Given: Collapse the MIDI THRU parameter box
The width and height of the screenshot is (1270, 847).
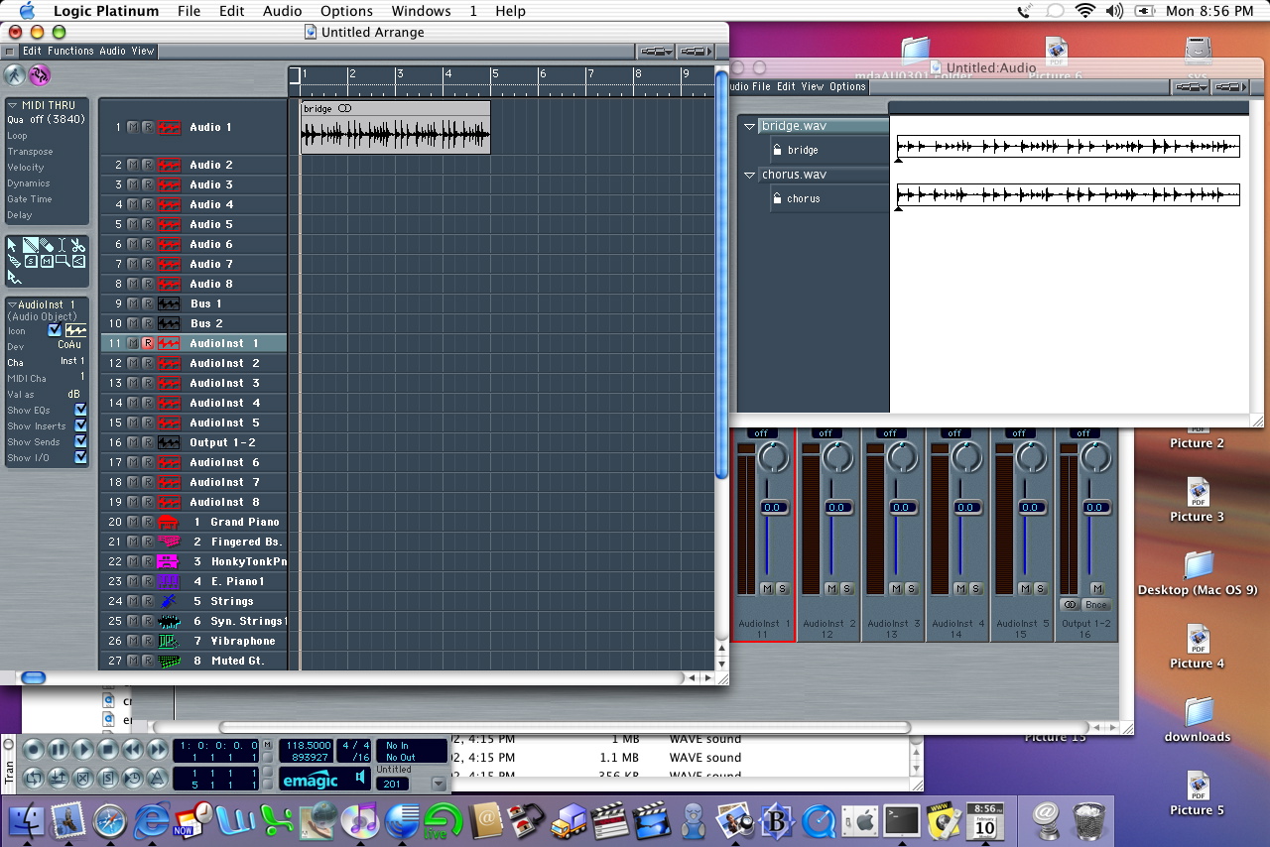Looking at the screenshot, I should [x=13, y=105].
